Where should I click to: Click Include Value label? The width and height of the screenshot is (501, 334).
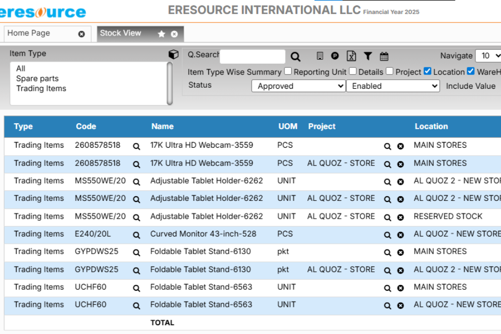(471, 86)
